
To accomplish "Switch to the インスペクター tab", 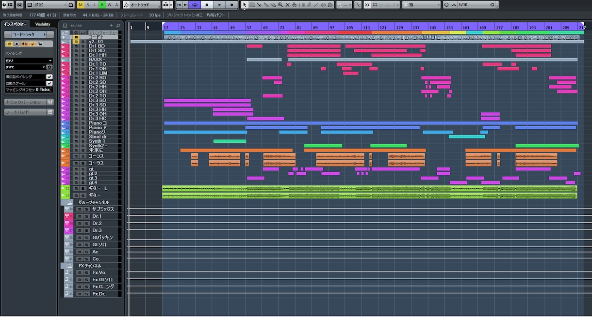I will (15, 24).
